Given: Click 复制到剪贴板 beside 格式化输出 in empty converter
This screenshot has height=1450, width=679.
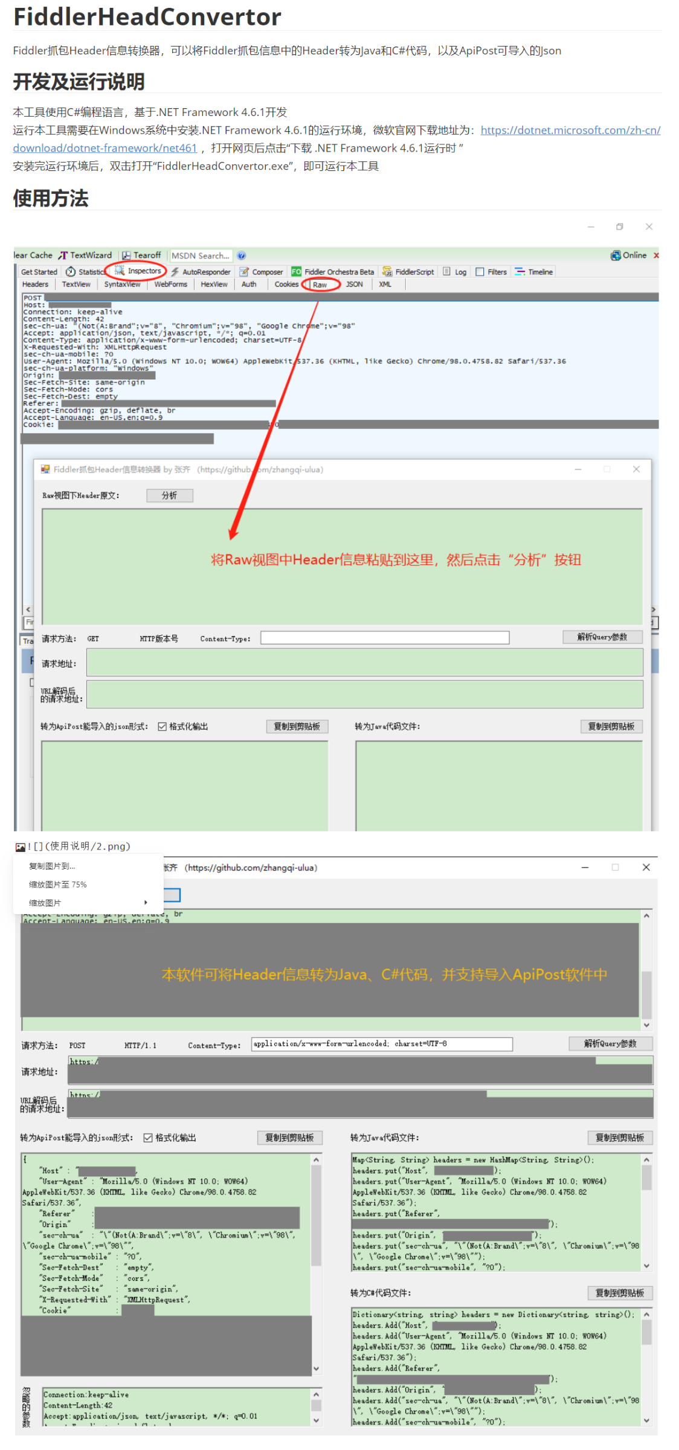Looking at the screenshot, I should [x=297, y=726].
